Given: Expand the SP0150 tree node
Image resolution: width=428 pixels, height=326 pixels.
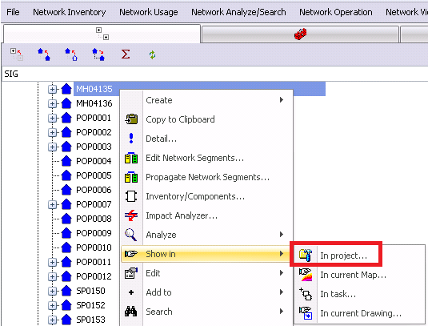Looking at the screenshot, I should pos(52,291).
